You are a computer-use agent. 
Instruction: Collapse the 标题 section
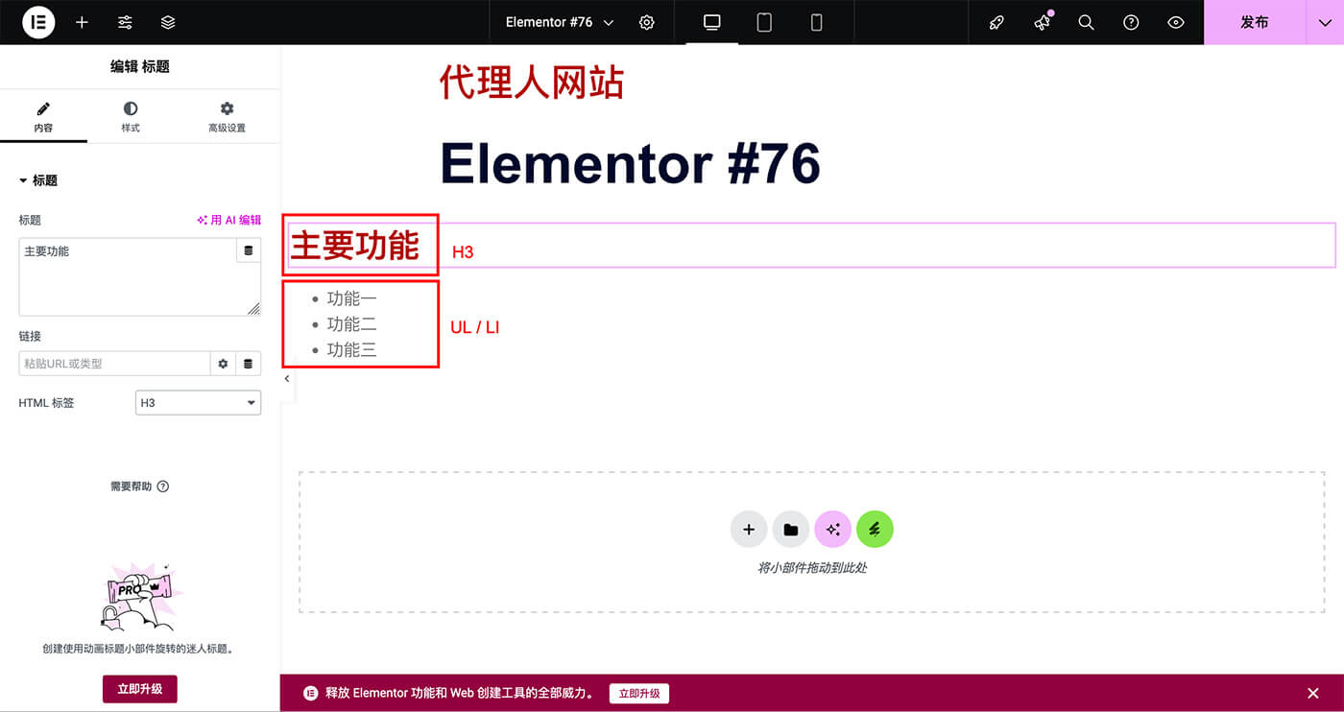coord(38,180)
